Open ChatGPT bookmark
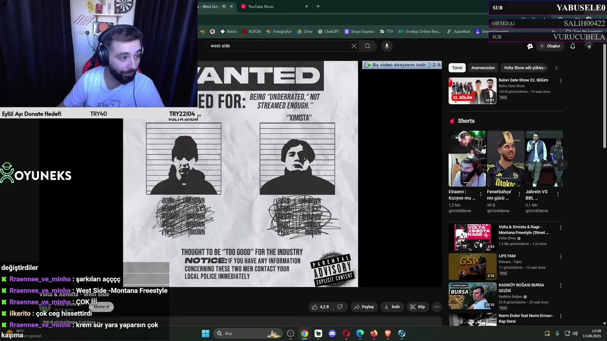 [329, 32]
